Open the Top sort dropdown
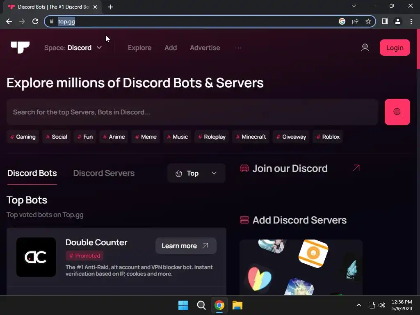Screen dimensions: 420x315 coord(196,173)
